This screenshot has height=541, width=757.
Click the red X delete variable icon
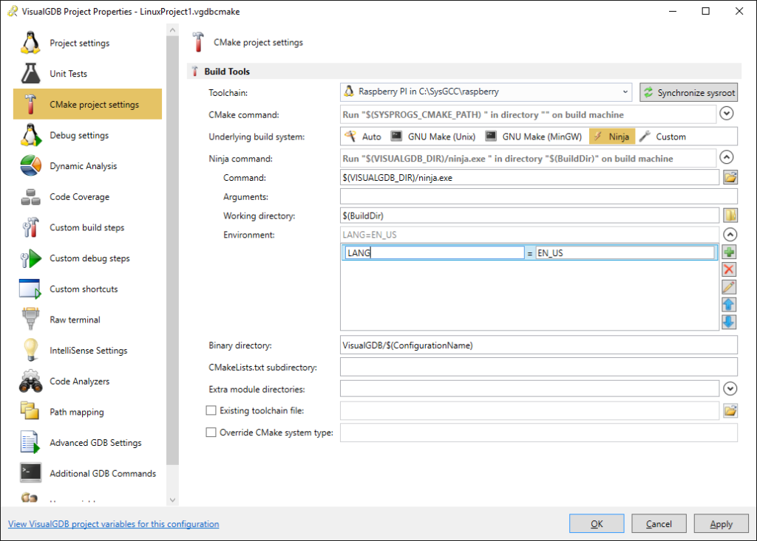[x=729, y=269]
